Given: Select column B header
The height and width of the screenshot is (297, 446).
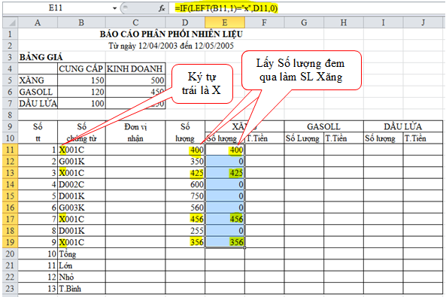Looking at the screenshot, I should (81, 23).
